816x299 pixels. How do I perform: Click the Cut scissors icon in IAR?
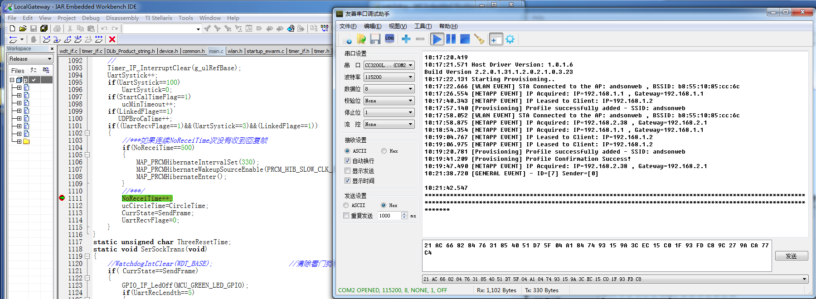(70, 29)
